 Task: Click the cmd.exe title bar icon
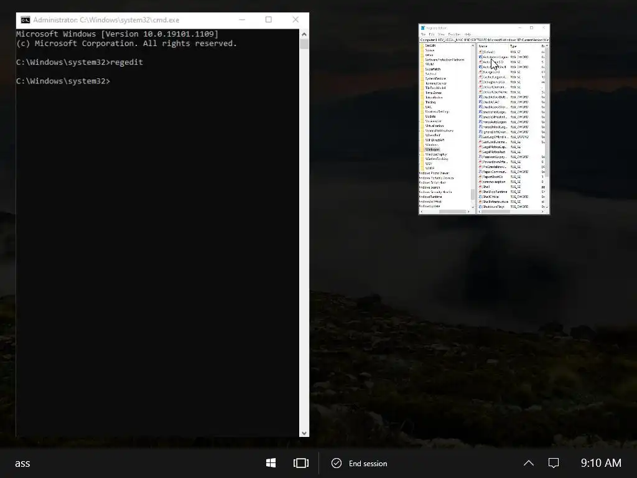point(25,19)
